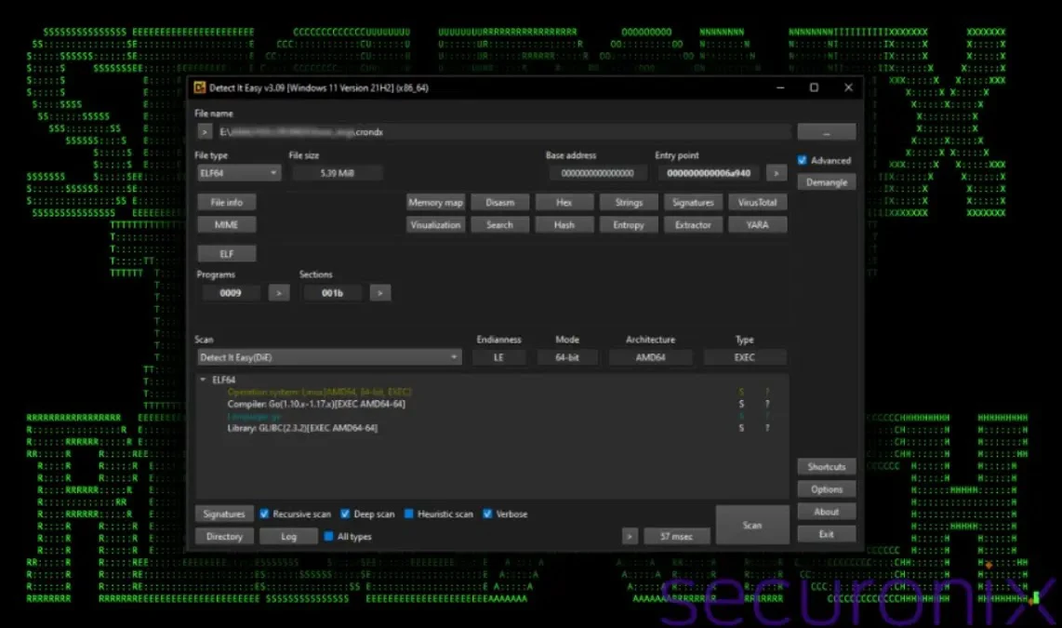Image resolution: width=1062 pixels, height=628 pixels.
Task: Open the Memory map view
Action: 435,202
